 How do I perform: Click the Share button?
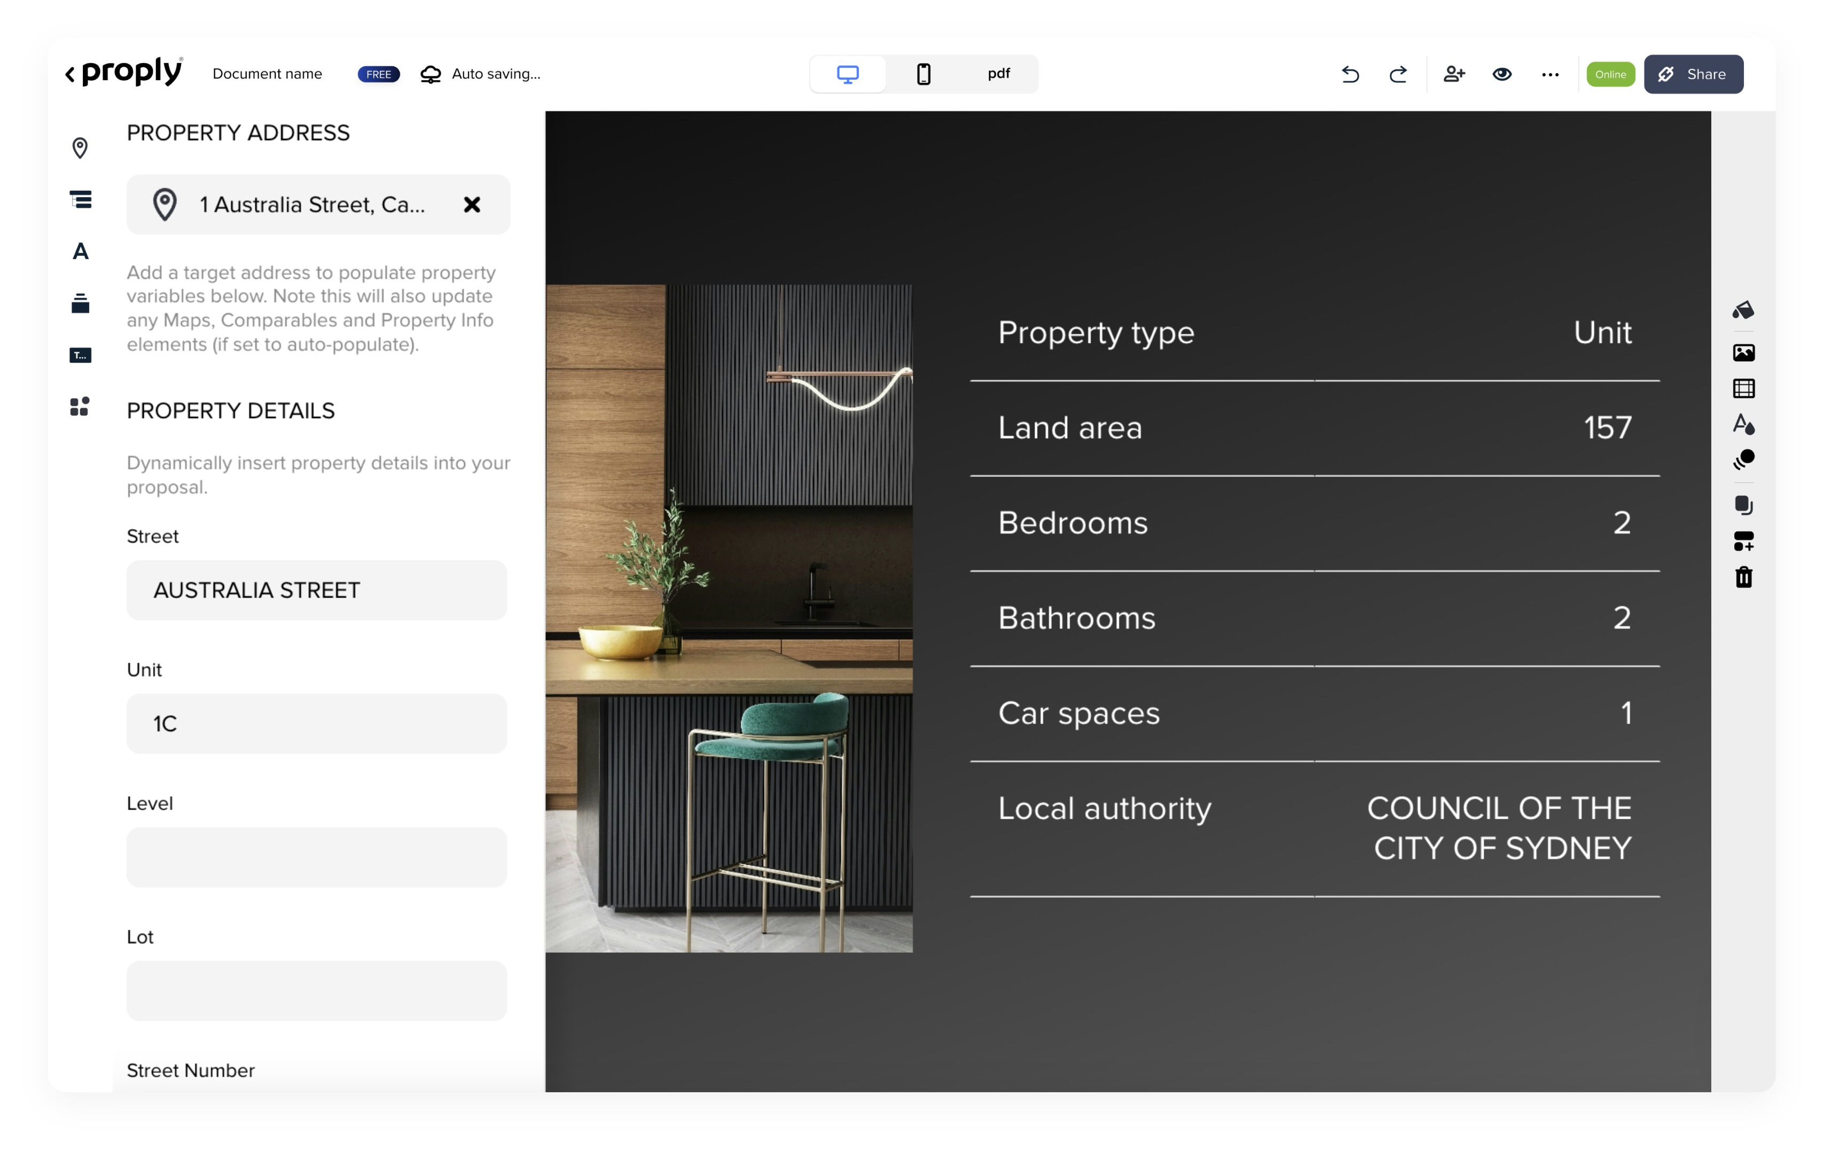point(1693,74)
